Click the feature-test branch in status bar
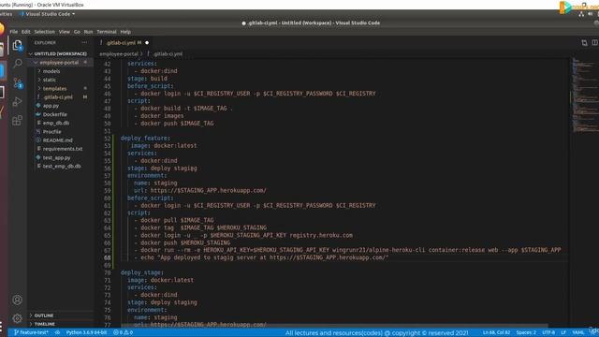 pyautogui.click(x=31, y=332)
